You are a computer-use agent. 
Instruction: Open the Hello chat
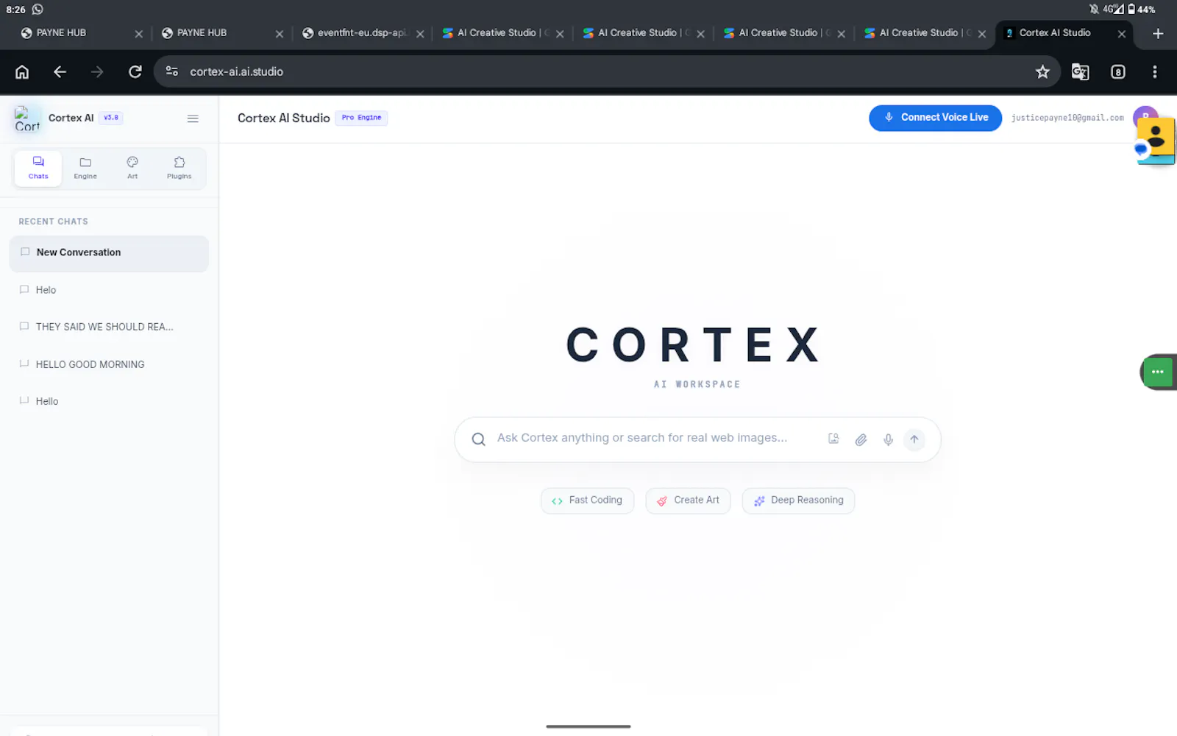pyautogui.click(x=109, y=401)
